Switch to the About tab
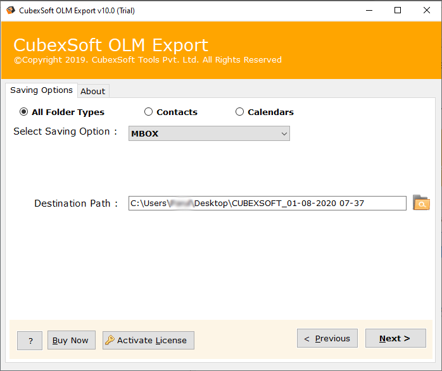Viewport: 442px width, 371px height. click(93, 91)
